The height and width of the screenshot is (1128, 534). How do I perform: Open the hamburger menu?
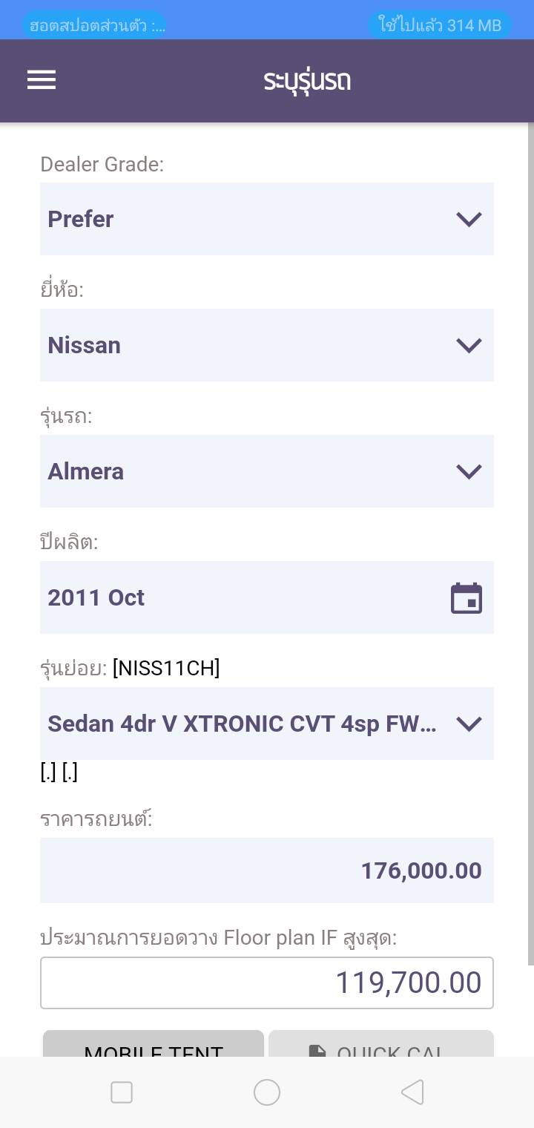pyautogui.click(x=42, y=80)
